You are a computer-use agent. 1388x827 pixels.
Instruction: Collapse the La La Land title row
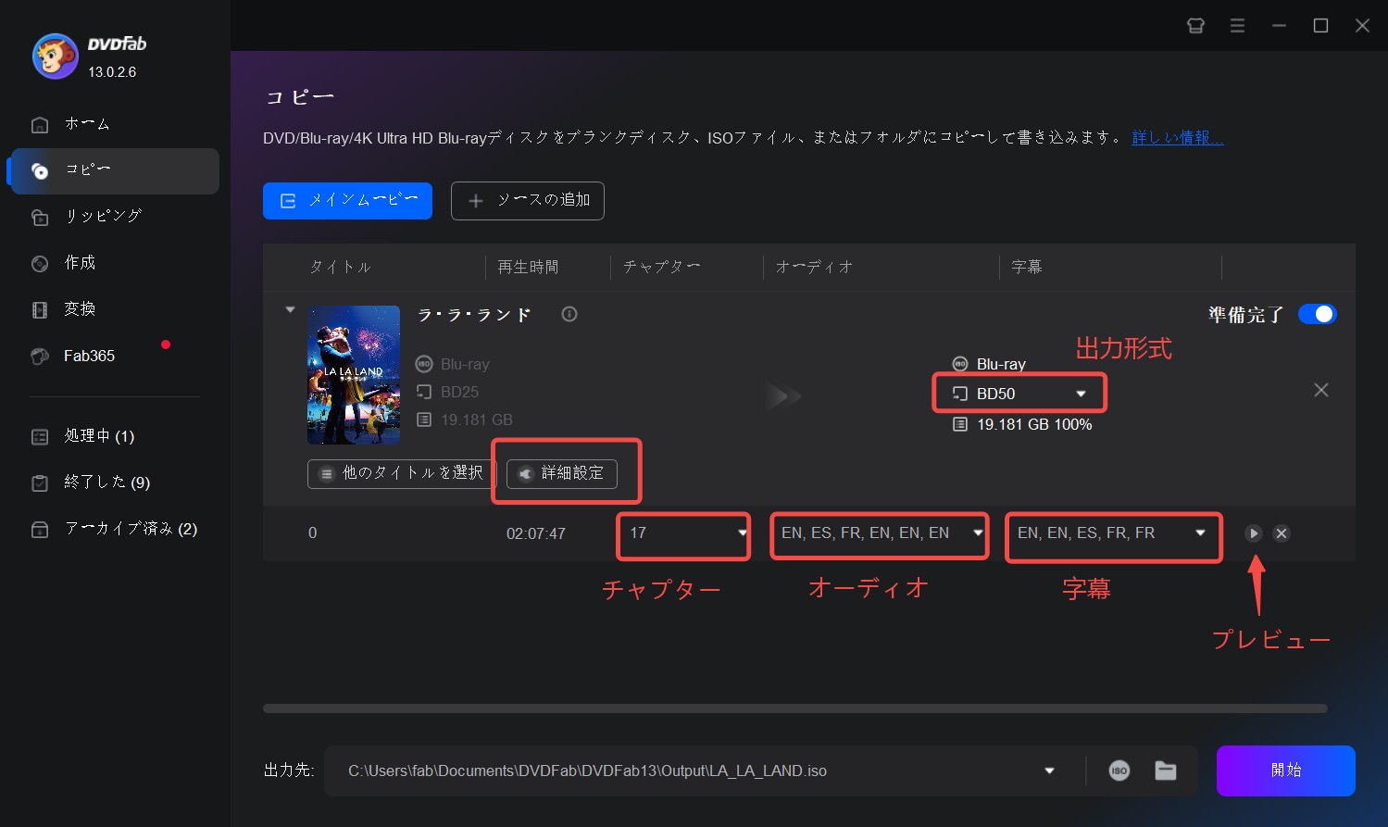pos(290,309)
